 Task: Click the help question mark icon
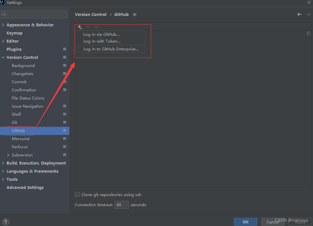(6, 222)
